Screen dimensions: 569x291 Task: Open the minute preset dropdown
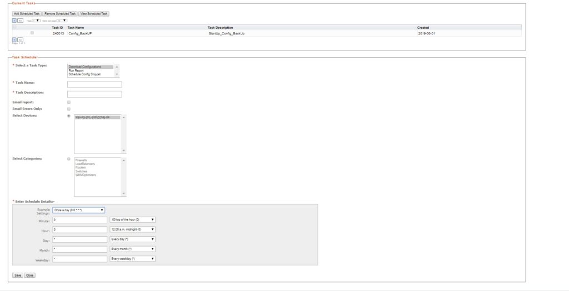(x=132, y=219)
